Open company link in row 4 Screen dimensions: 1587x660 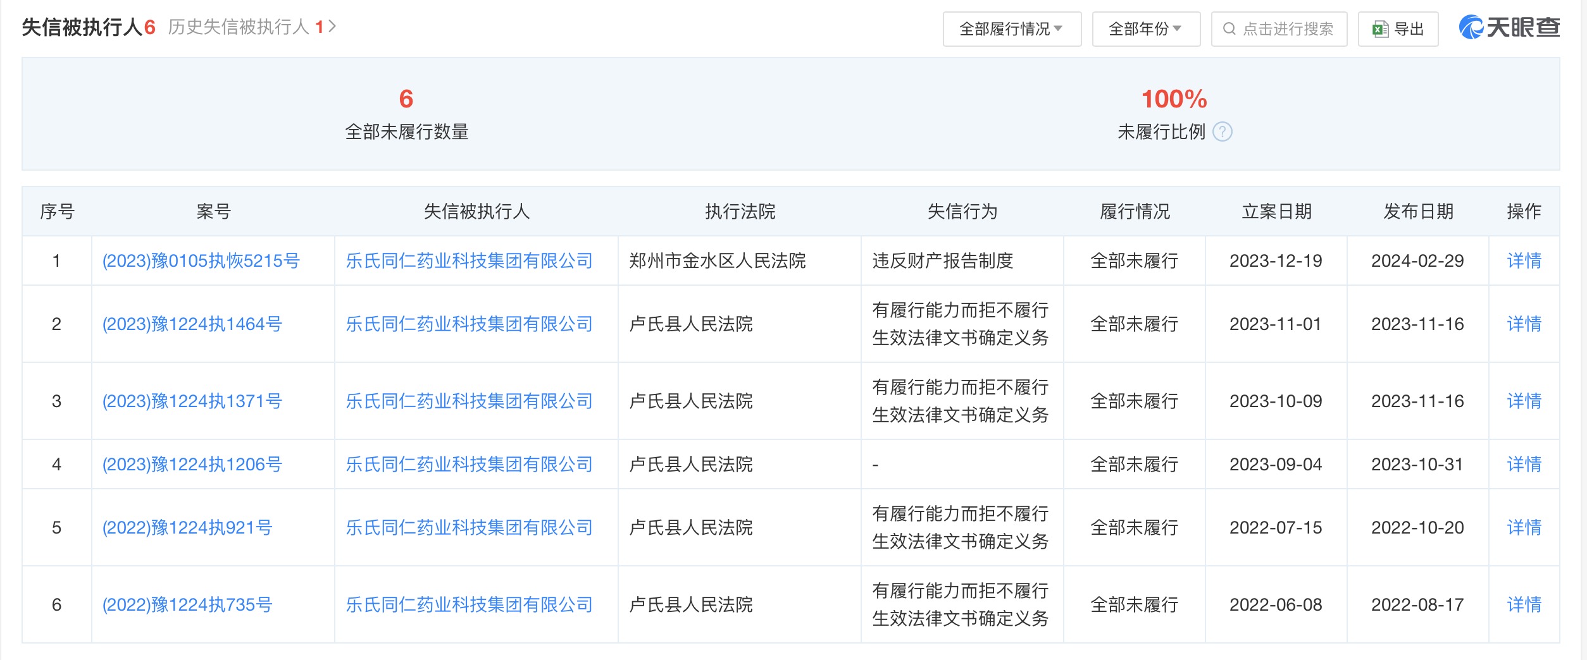point(469,464)
